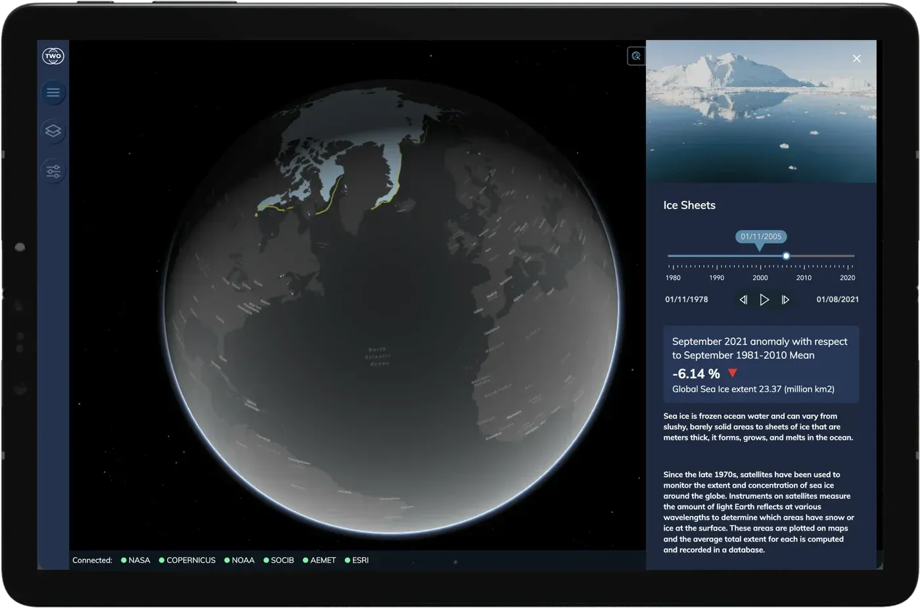Step forward one frame in timeline
Screen dimensions: 920x608
pyautogui.click(x=785, y=300)
